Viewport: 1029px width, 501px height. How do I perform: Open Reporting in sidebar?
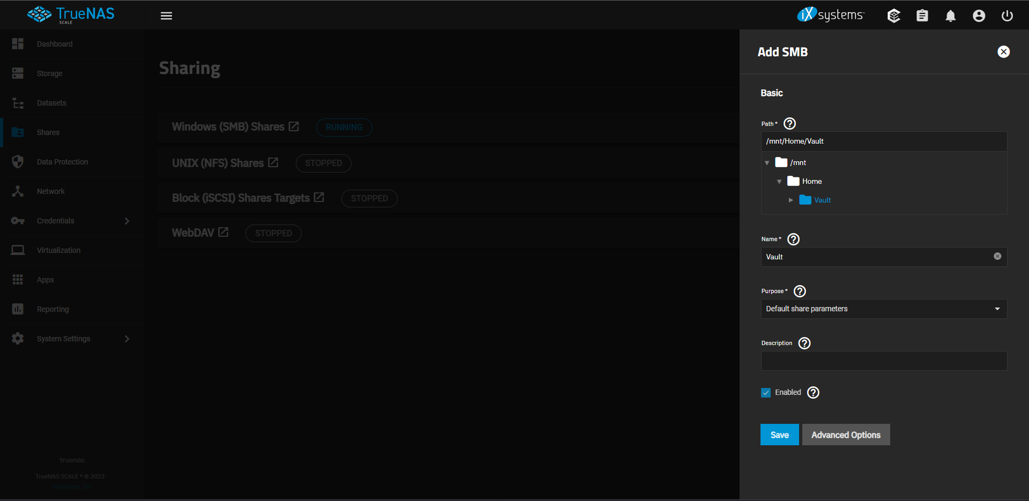(x=72, y=309)
